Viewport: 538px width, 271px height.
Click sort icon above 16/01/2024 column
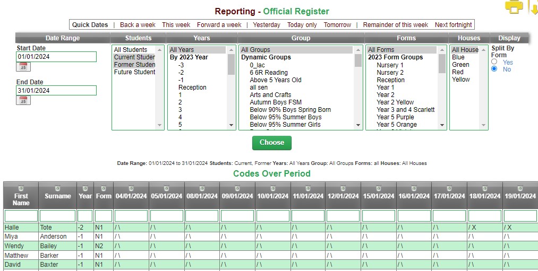pos(414,188)
